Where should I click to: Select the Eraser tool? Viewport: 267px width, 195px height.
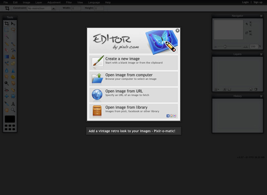click(7, 50)
